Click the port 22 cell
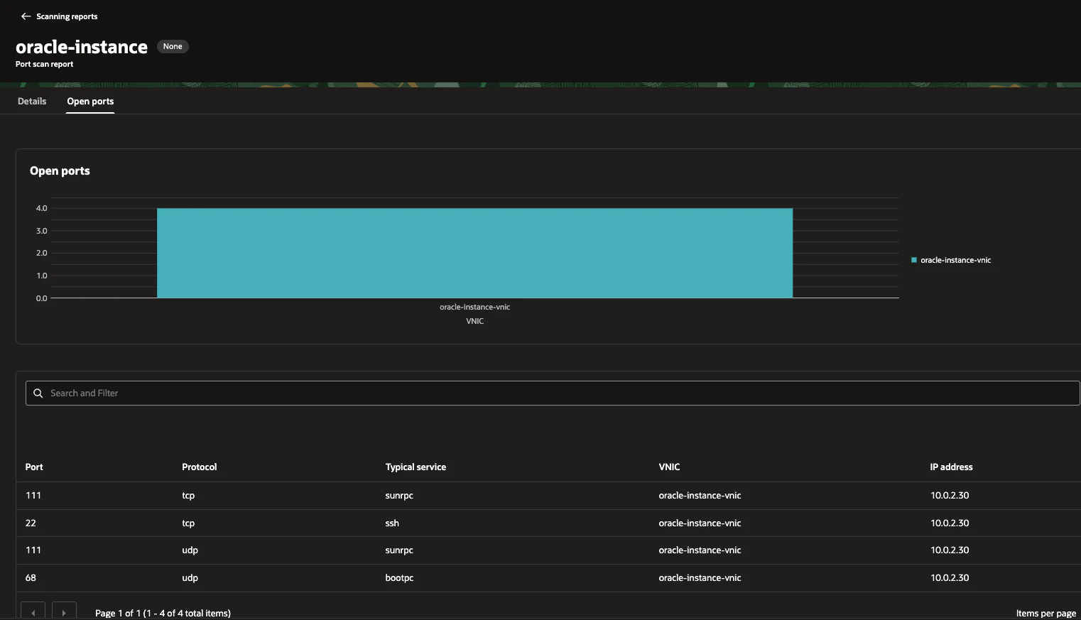Viewport: 1081px width, 620px height. pos(31,523)
